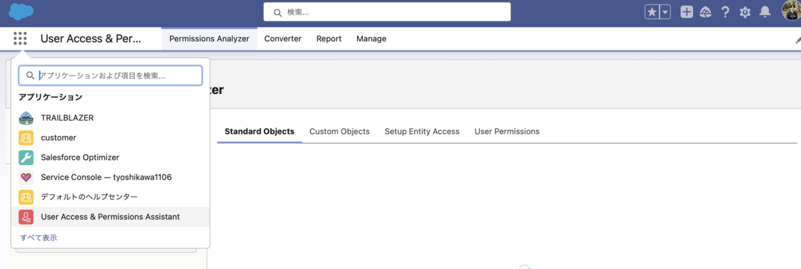Focus the アプリケーションおよび項目を検索 search box
This screenshot has height=269, width=801.
(110, 75)
